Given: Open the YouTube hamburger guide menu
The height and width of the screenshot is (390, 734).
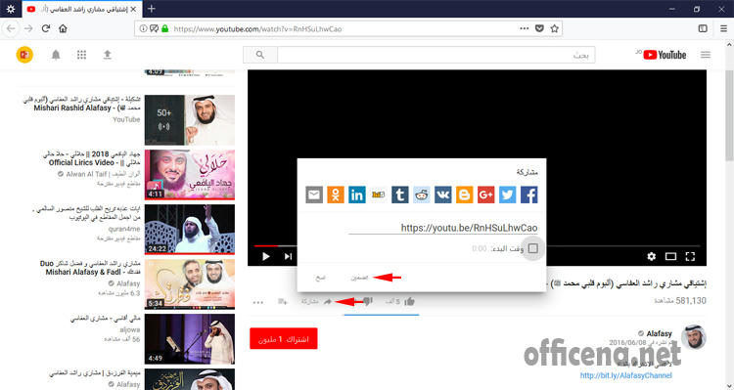Looking at the screenshot, I should pyautogui.click(x=706, y=55).
